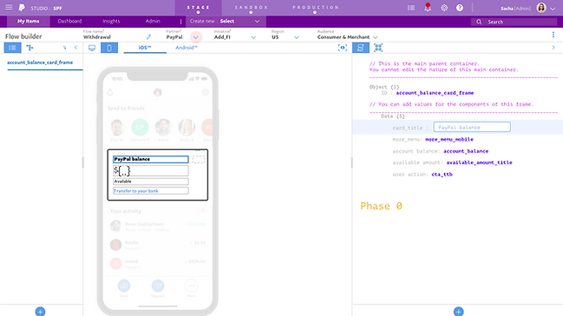This screenshot has width=563, height=316.
Task: Switch preview to desktop device
Action: [x=92, y=48]
